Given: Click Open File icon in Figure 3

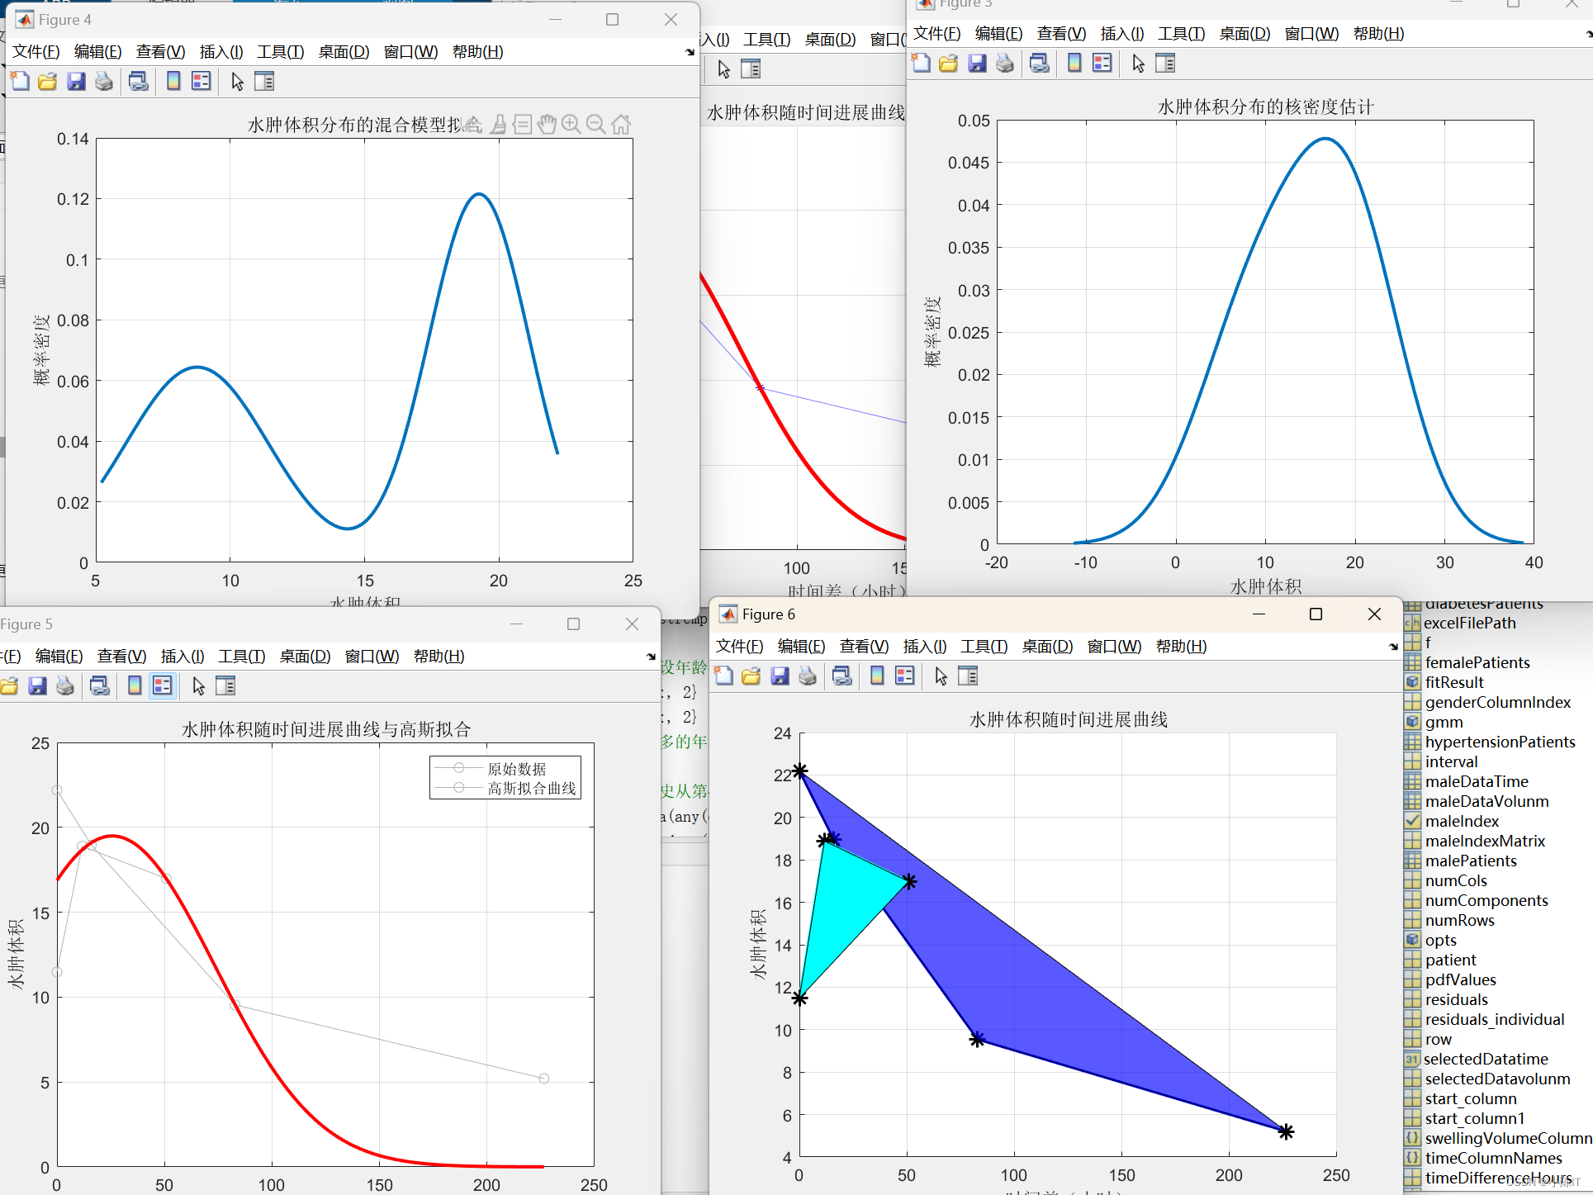Looking at the screenshot, I should 949,64.
